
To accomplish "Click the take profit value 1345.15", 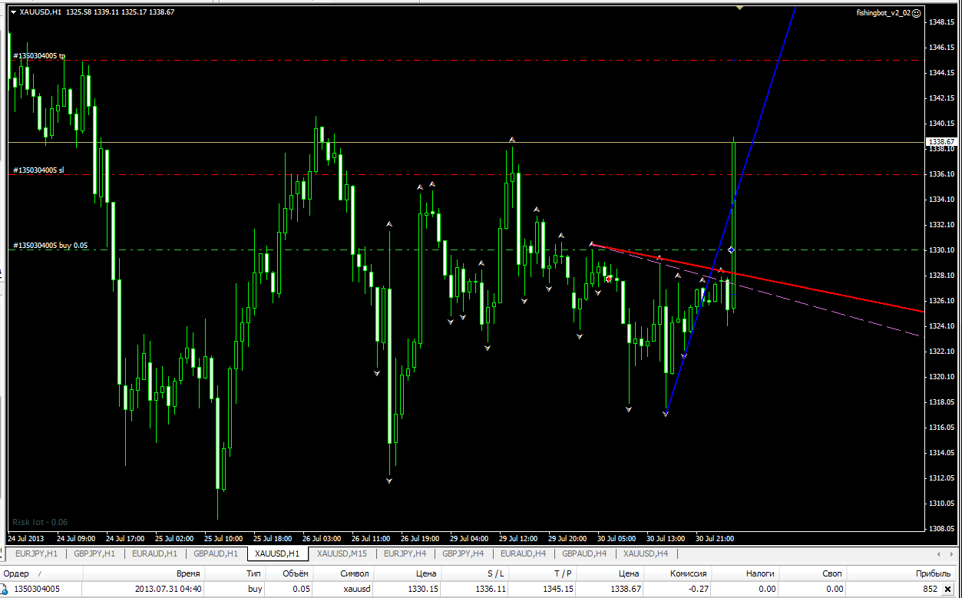I will point(558,590).
